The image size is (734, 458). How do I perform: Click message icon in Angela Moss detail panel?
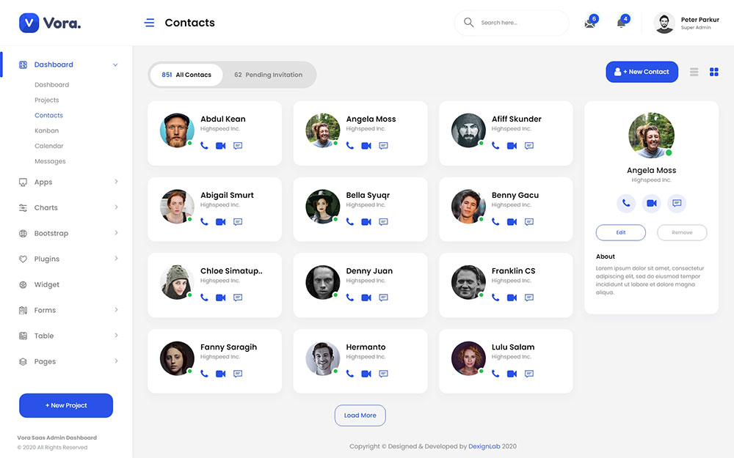coord(677,203)
